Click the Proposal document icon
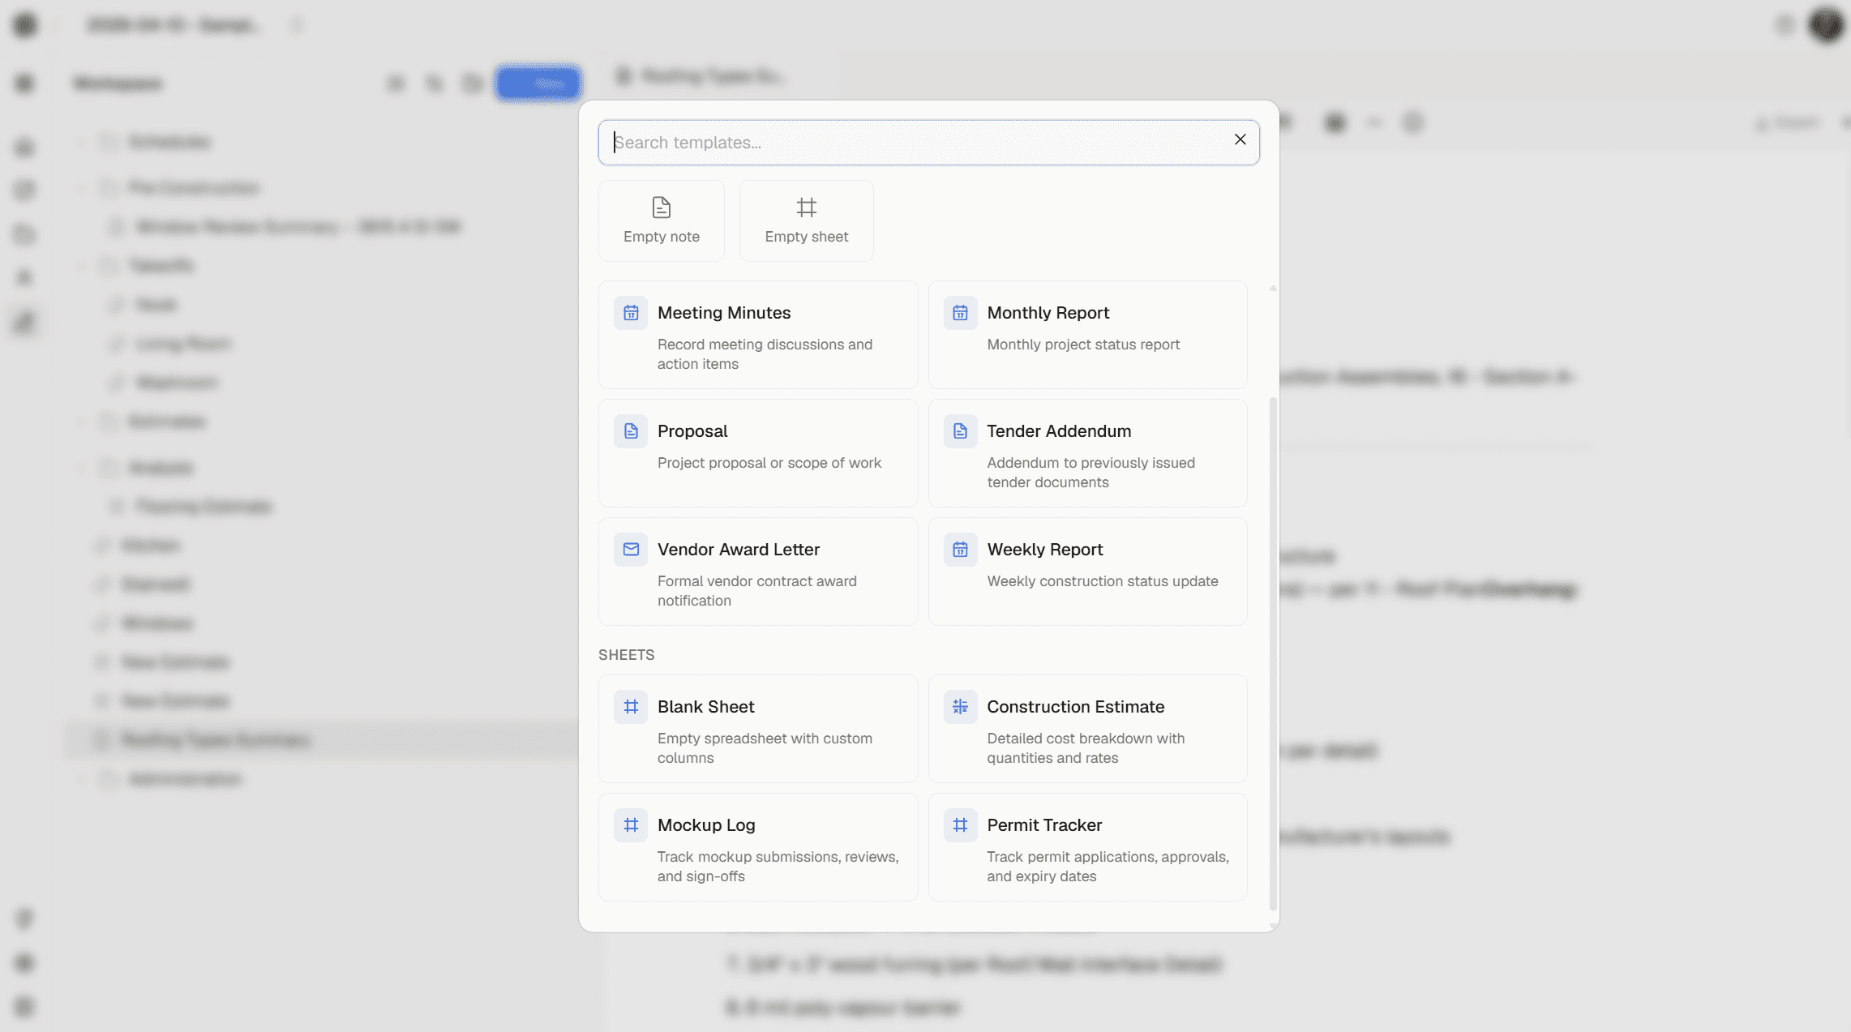The width and height of the screenshot is (1851, 1032). (x=631, y=431)
